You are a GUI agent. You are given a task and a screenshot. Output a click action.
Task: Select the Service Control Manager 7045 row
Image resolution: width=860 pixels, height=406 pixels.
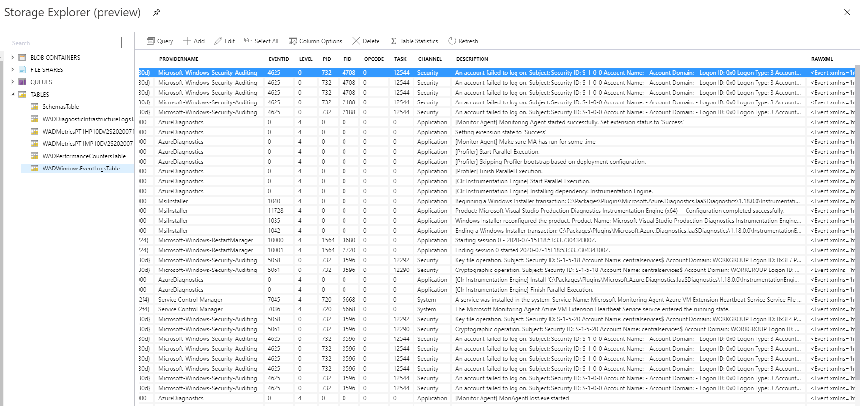click(x=496, y=299)
